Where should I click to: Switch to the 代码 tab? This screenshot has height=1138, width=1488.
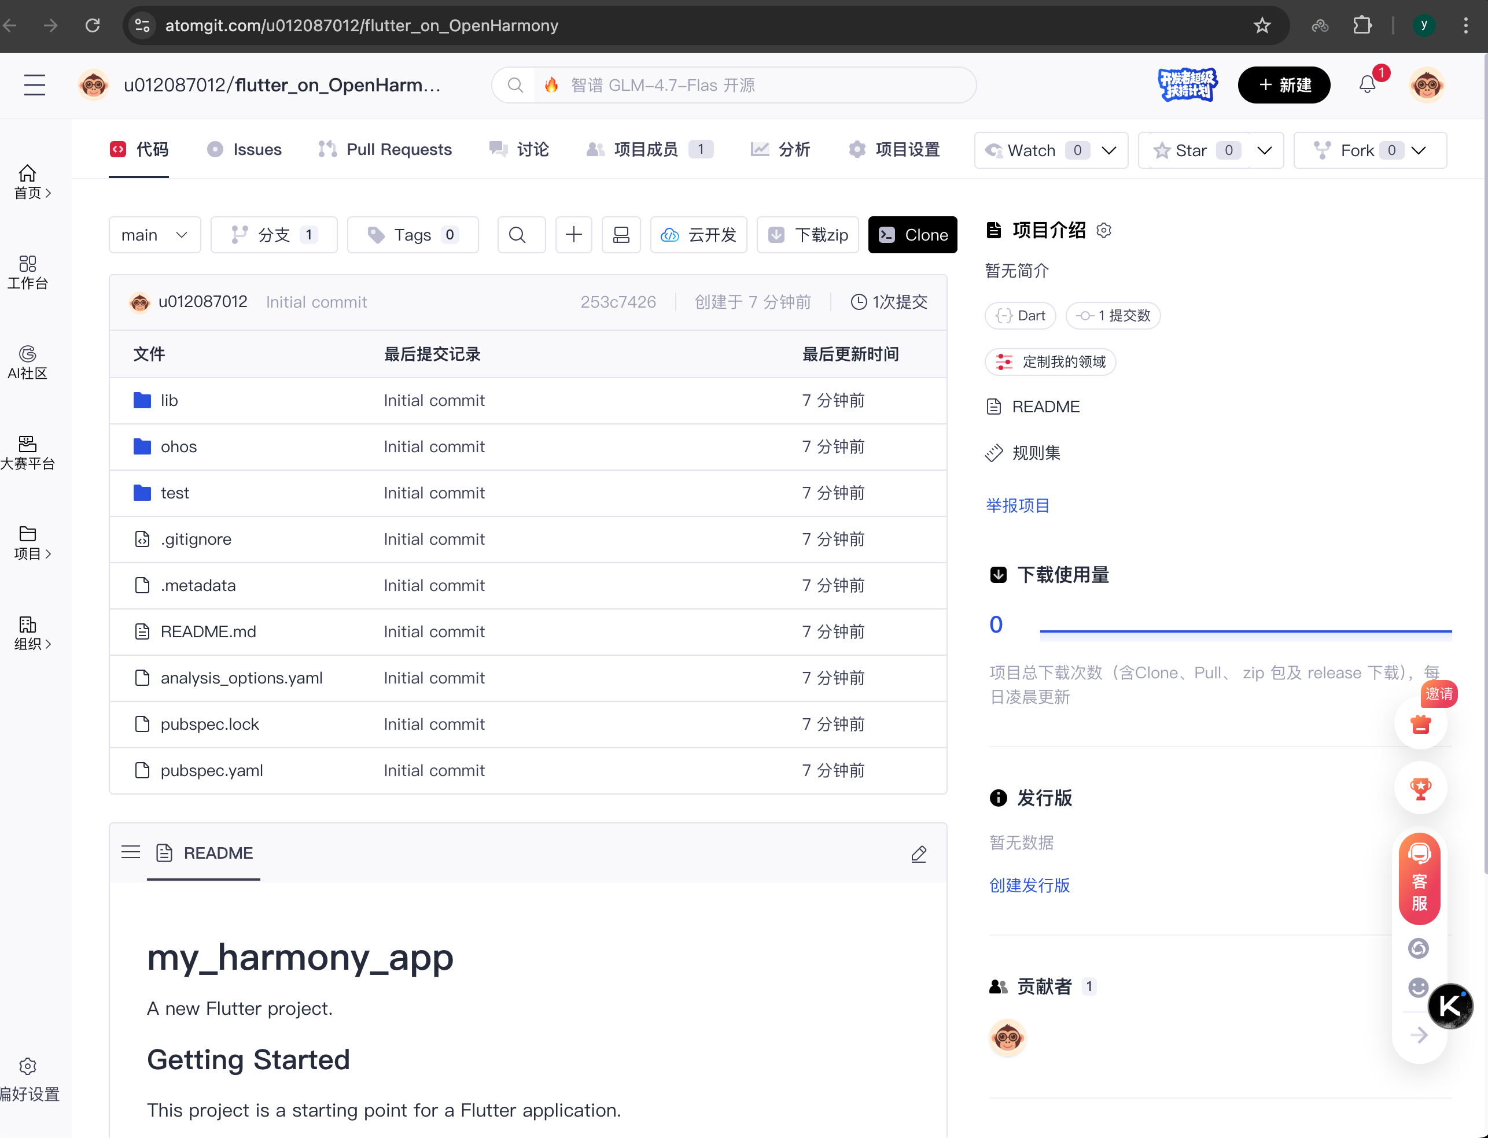(139, 150)
